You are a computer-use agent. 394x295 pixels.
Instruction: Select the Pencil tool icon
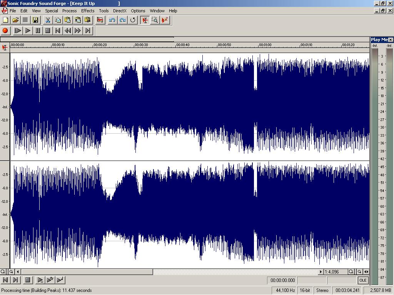(x=165, y=20)
